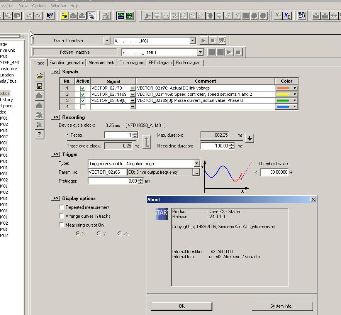The height and width of the screenshot is (315, 341).
Task: Click the f(x) mathematical function sidebar icon
Action: point(39,125)
